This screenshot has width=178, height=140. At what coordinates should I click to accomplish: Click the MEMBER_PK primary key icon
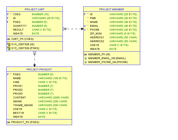(x=85, y=54)
